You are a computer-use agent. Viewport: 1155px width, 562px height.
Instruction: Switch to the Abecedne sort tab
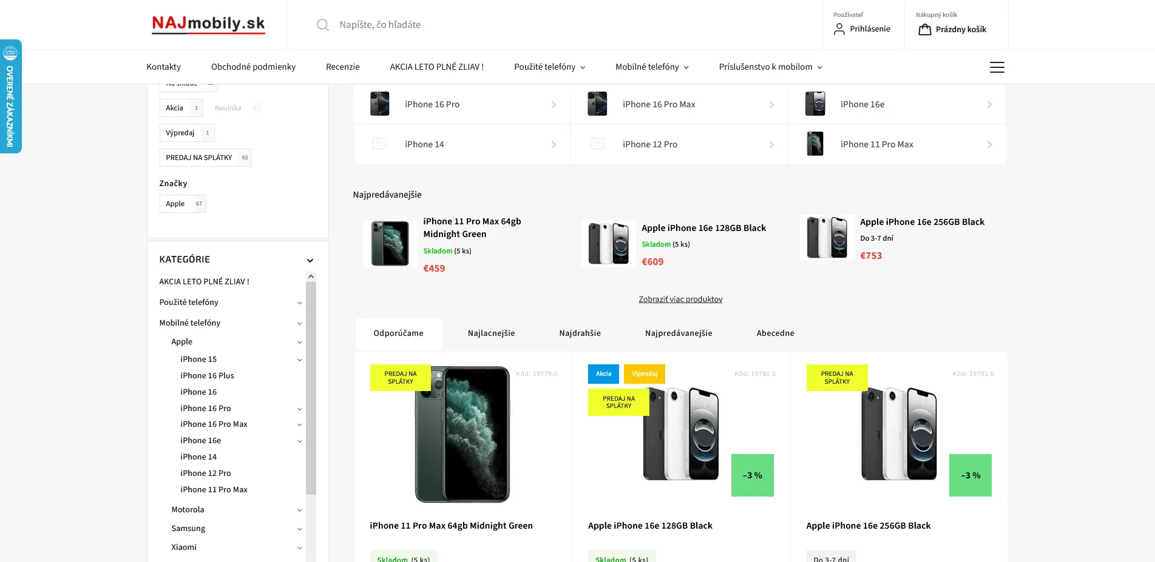[x=776, y=333]
